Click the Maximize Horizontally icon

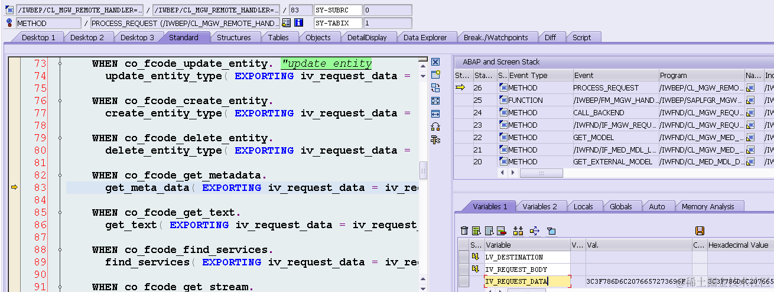click(x=435, y=113)
